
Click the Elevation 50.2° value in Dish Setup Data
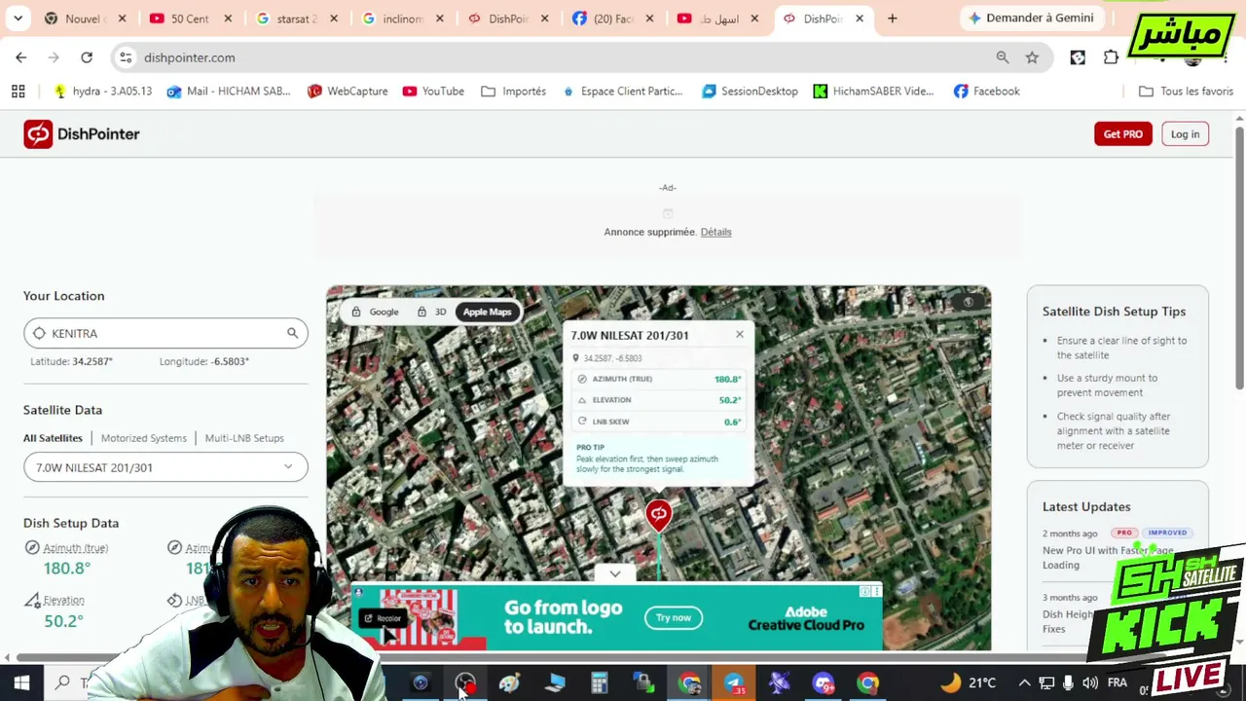pos(63,621)
